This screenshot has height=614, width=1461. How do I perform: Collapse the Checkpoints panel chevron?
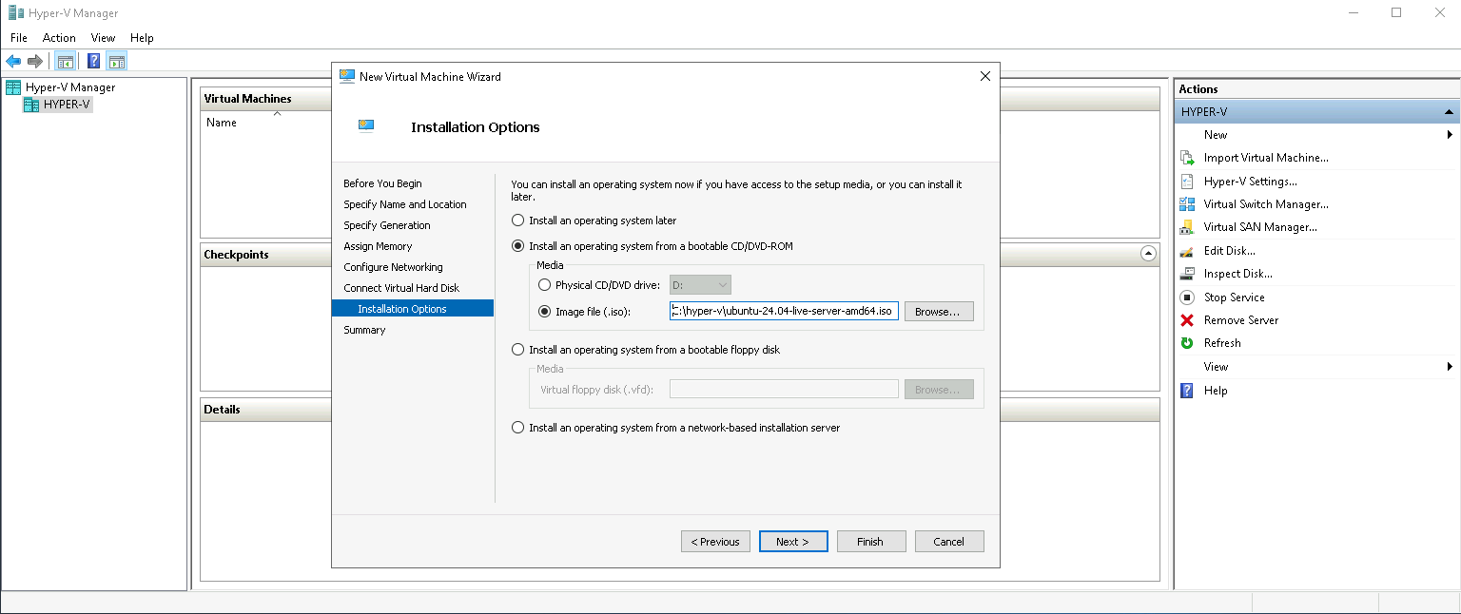point(1148,254)
